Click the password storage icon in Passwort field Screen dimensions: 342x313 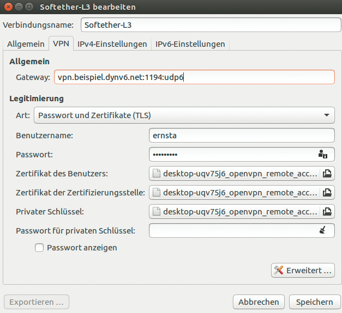coord(322,155)
